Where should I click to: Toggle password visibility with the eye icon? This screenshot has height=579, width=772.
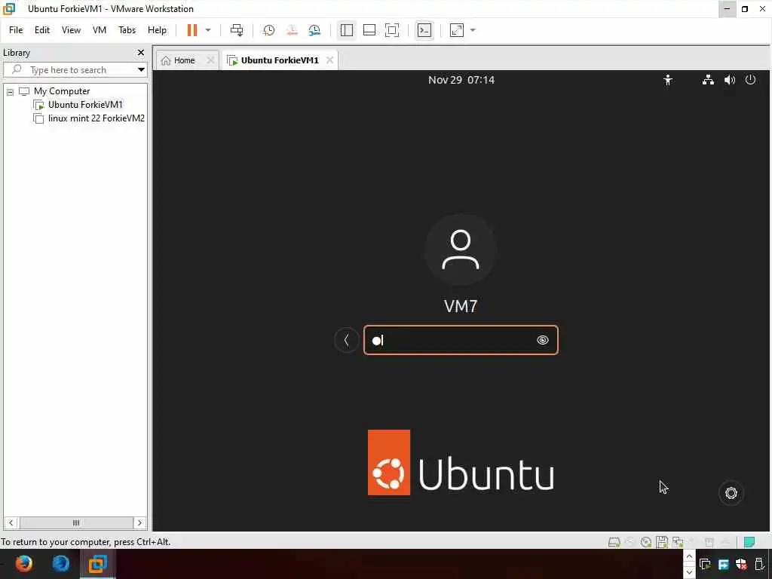click(x=543, y=340)
